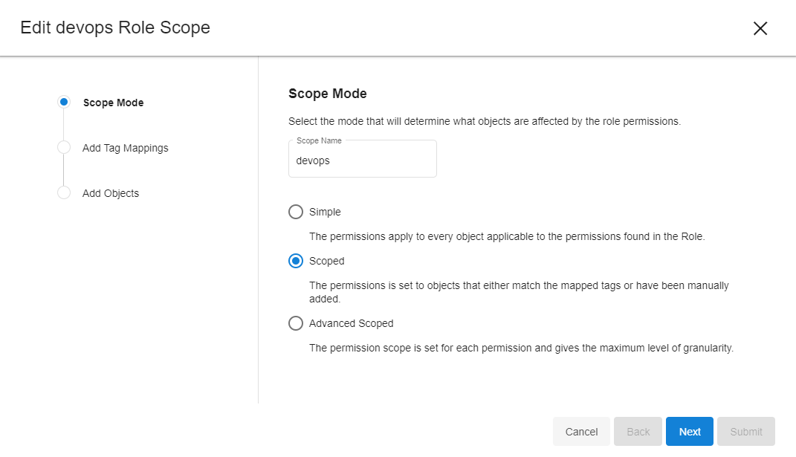Click the Scope Mode section heading
The image size is (796, 457).
coord(327,94)
